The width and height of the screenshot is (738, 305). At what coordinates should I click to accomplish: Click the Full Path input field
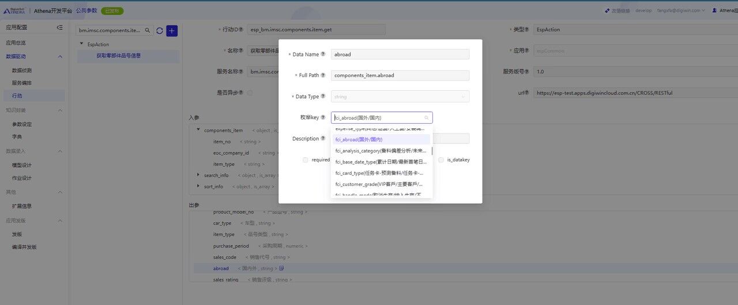[x=400, y=75]
